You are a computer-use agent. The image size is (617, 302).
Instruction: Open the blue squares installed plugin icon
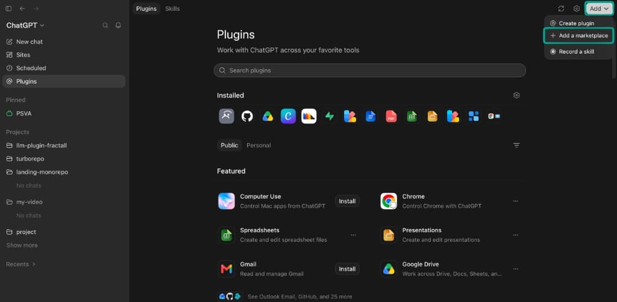[x=474, y=116]
